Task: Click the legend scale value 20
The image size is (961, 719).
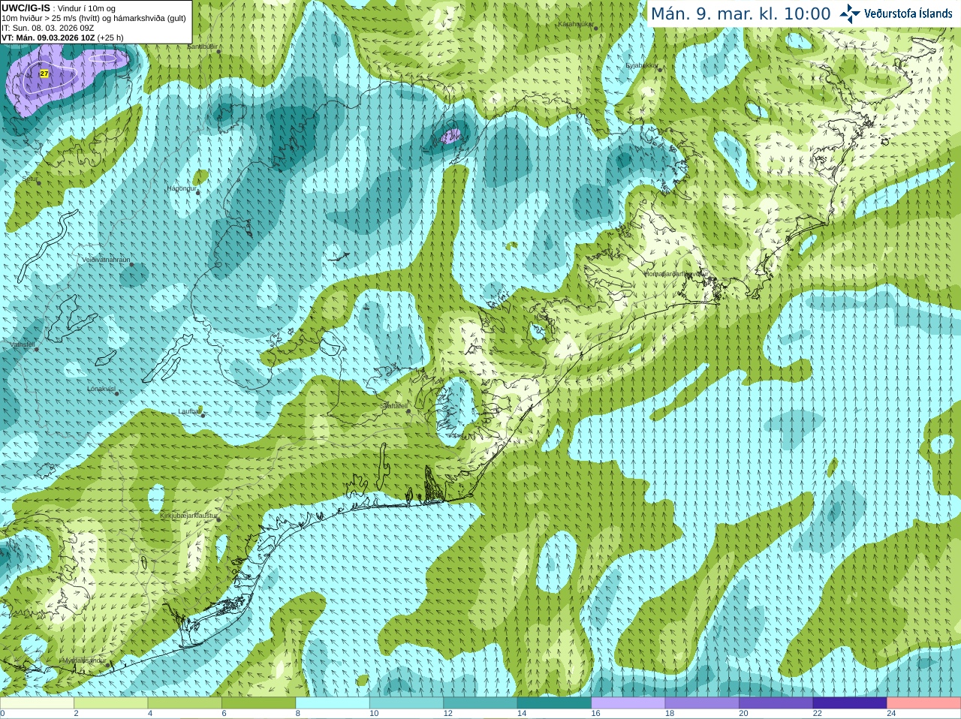Action: pos(744,714)
